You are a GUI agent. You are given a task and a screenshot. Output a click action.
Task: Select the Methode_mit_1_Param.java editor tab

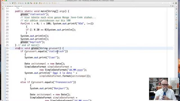coord(13,6)
